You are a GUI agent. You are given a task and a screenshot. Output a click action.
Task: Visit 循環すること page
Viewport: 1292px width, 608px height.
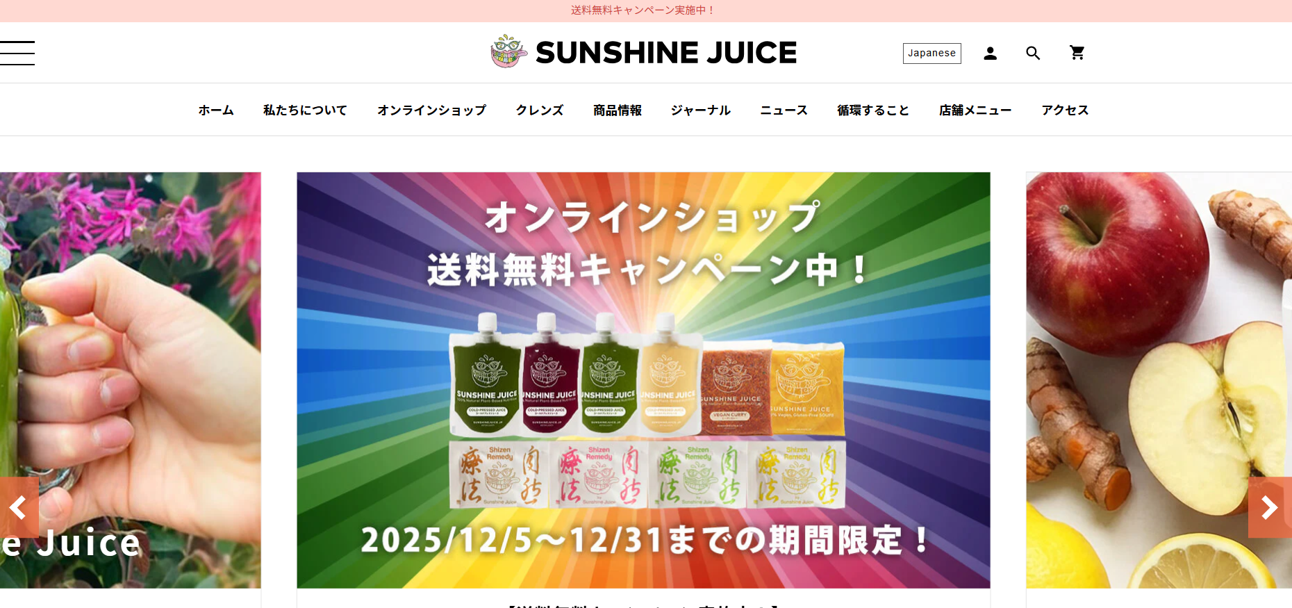[x=873, y=110]
